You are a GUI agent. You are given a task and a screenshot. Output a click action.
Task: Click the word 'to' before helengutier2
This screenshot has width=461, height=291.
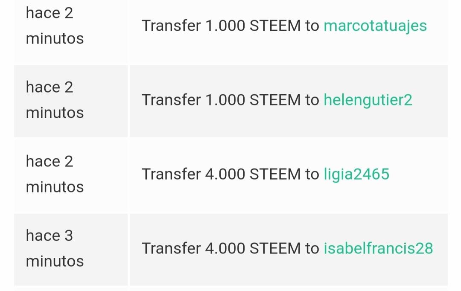(312, 100)
